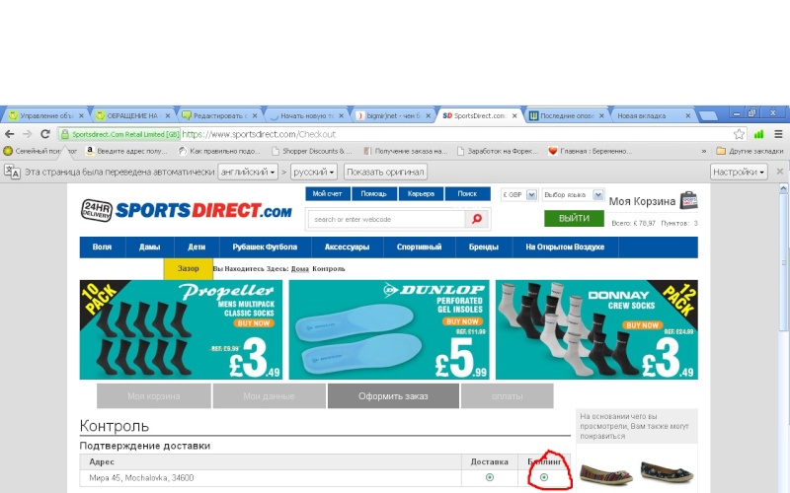This screenshot has width=790, height=493.
Task: Follow the Дома breadcrumb link
Action: pyautogui.click(x=300, y=269)
